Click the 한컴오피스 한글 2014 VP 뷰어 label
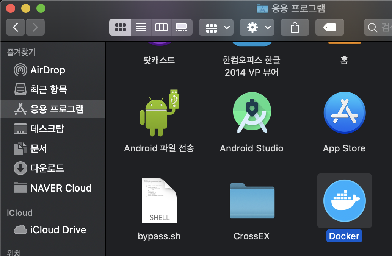The height and width of the screenshot is (256, 392). point(251,66)
